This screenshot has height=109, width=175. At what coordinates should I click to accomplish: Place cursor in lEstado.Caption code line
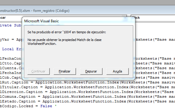tap(88, 102)
